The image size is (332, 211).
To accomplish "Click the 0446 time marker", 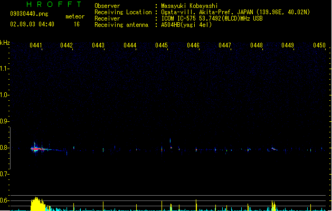I will pos(193,45).
